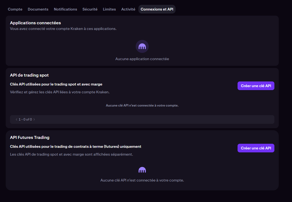The image size is (292, 202).
Task: Switch to the Documents tab
Action: (38, 9)
